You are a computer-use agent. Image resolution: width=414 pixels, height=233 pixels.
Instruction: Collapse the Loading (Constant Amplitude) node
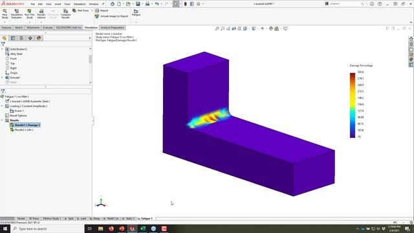(x=3, y=106)
